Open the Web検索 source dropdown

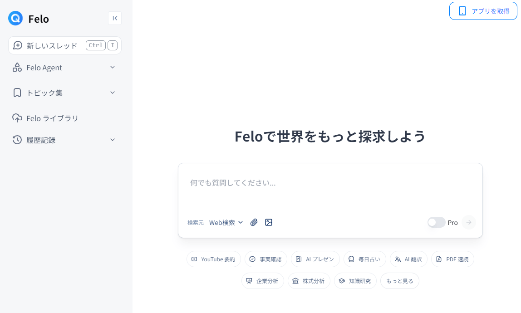click(x=226, y=222)
